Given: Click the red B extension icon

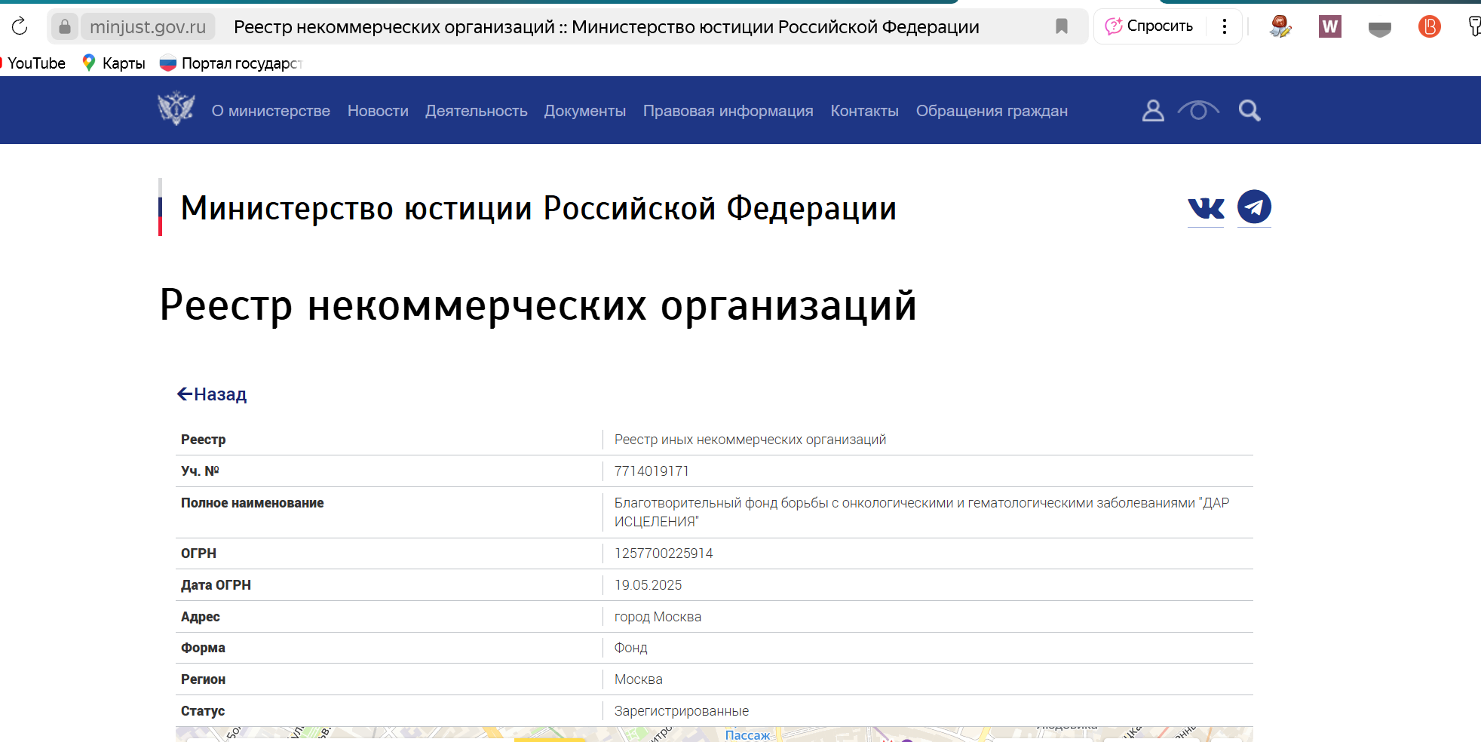Looking at the screenshot, I should pyautogui.click(x=1429, y=27).
